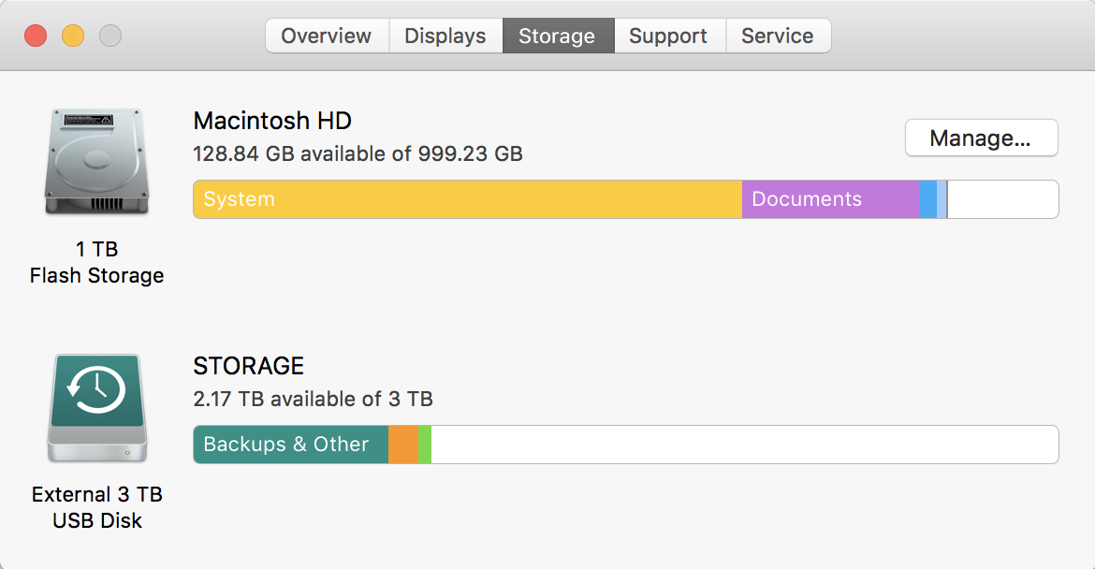This screenshot has height=569, width=1095.
Task: Click the orange segment in STORAGE bar
Action: [403, 444]
